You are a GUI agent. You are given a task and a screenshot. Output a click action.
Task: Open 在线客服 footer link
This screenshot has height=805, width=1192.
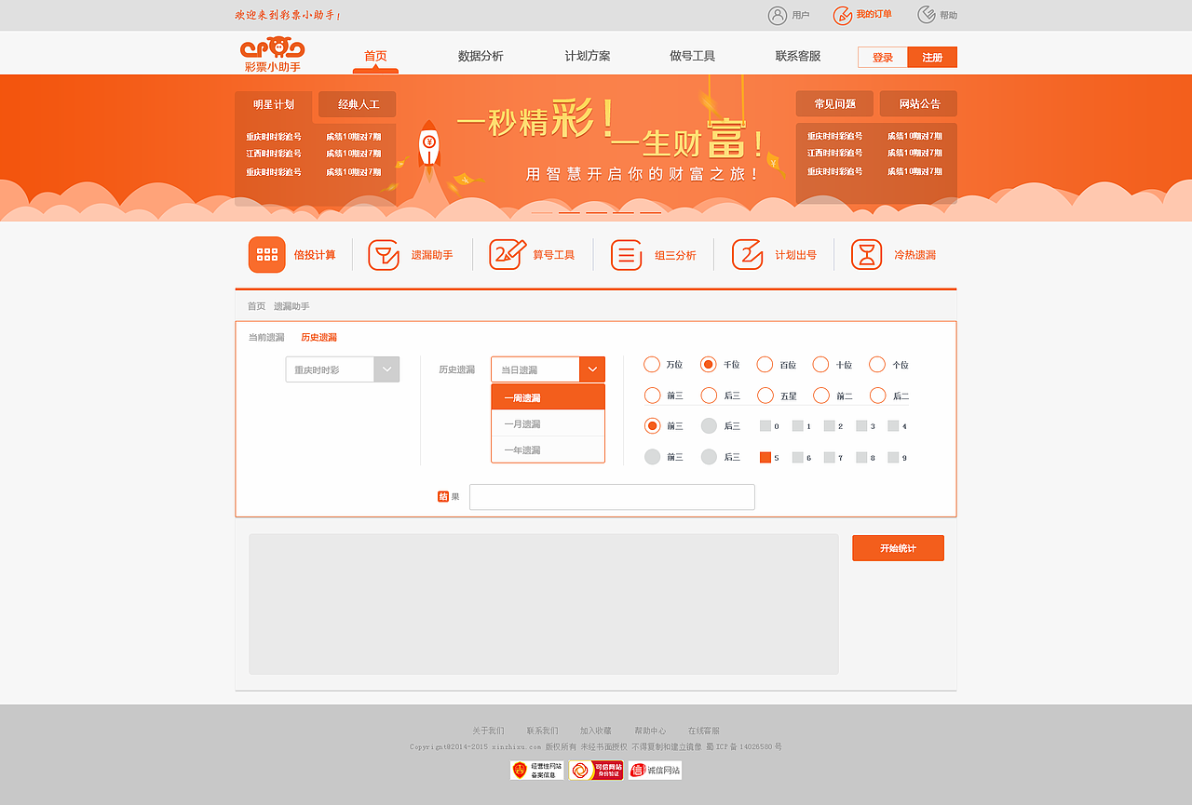point(704,731)
